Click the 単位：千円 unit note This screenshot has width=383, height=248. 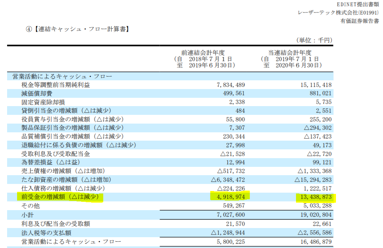tap(314, 40)
